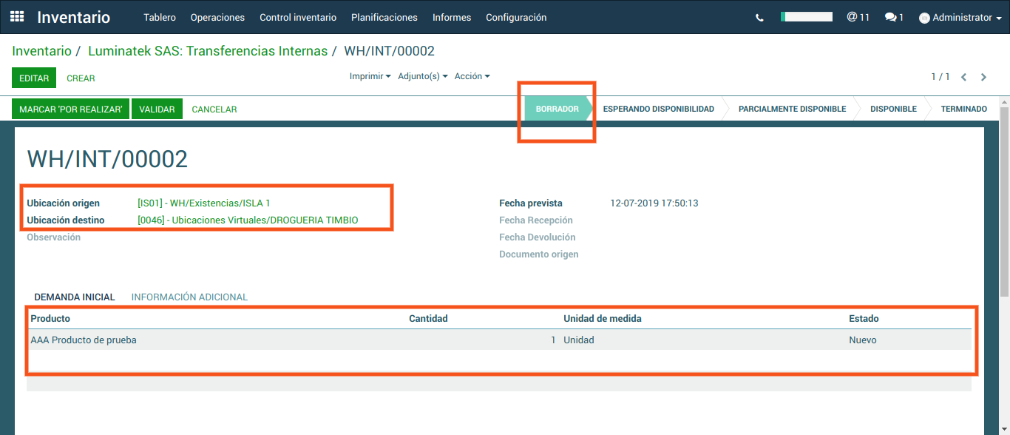Viewport: 1010px width, 435px height.
Task: Open Luminatek SAS Transferencias Internas breadcrumb
Action: pos(208,51)
